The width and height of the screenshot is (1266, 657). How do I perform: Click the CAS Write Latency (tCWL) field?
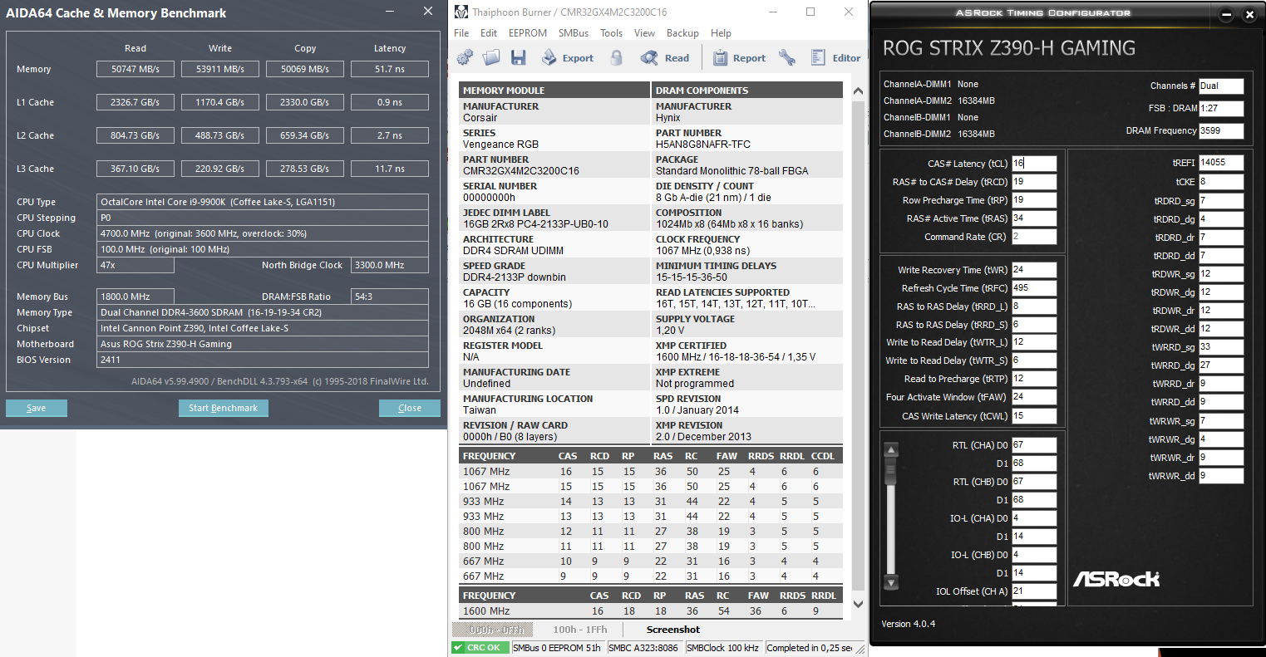(x=1034, y=416)
